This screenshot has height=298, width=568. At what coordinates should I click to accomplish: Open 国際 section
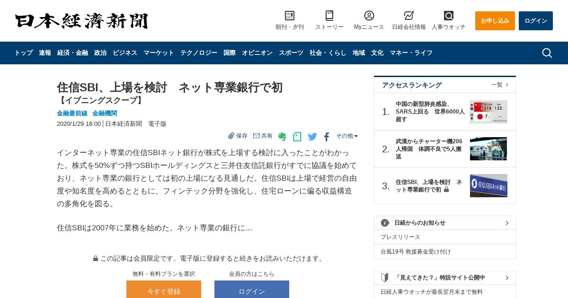point(230,53)
